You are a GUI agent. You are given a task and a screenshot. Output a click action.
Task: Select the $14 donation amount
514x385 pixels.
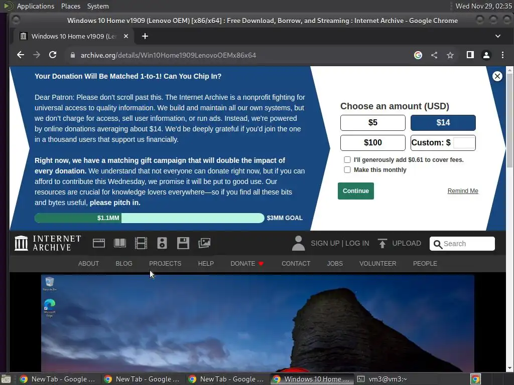(x=443, y=123)
